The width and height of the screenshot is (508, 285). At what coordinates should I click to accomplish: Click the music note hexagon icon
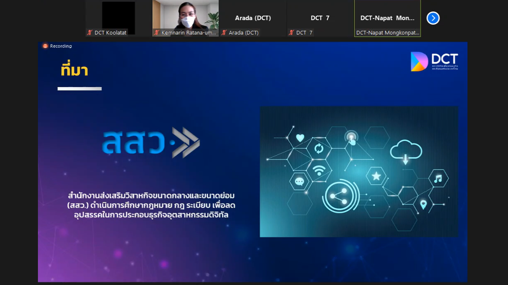[438, 179]
